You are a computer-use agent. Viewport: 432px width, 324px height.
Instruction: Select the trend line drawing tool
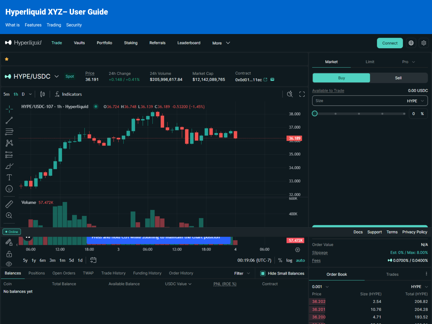coord(9,120)
